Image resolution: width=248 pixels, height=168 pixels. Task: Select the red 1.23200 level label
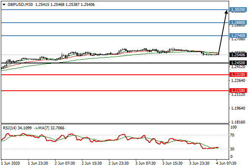click(238, 75)
